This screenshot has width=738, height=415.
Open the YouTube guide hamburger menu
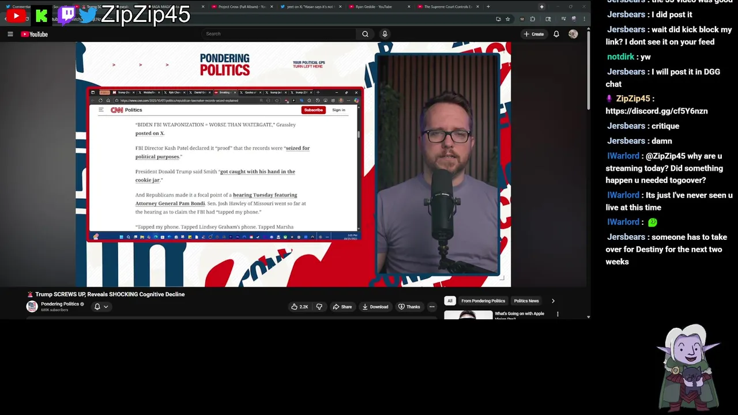click(10, 34)
